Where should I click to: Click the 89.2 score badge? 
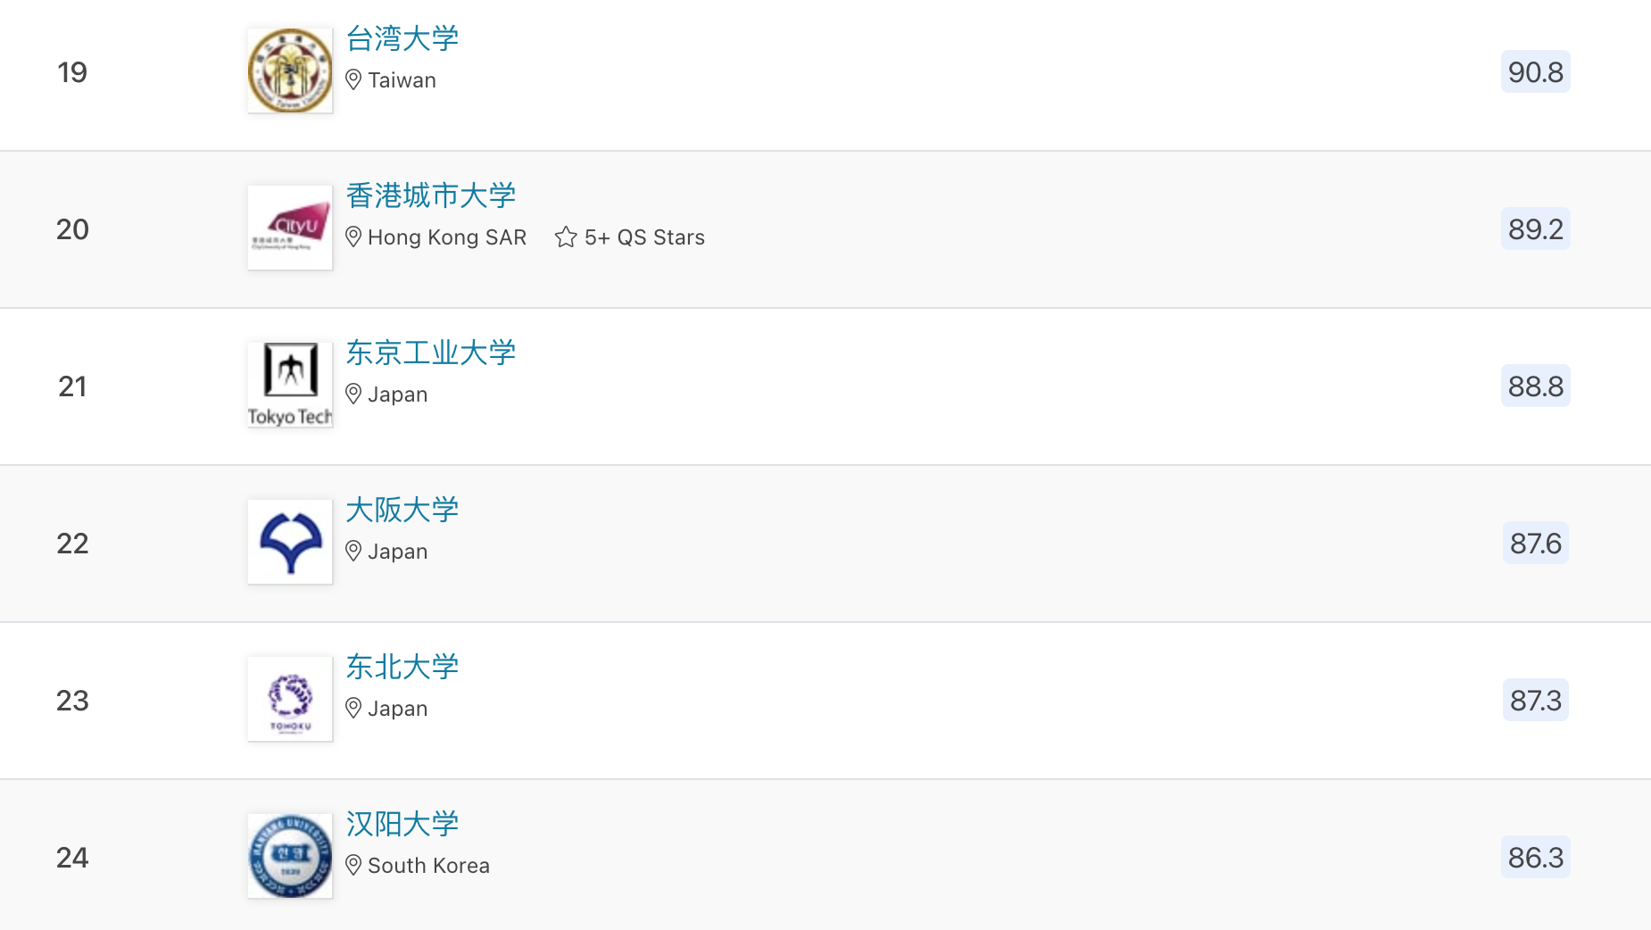pyautogui.click(x=1535, y=229)
